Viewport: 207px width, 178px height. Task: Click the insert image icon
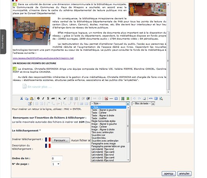point(128,99)
